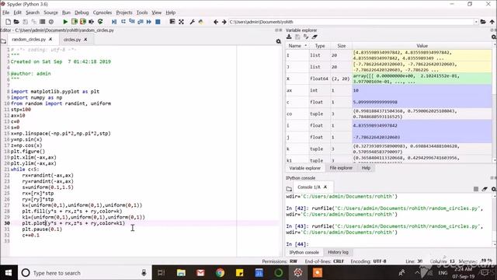Step return debug icon

pos(141,22)
